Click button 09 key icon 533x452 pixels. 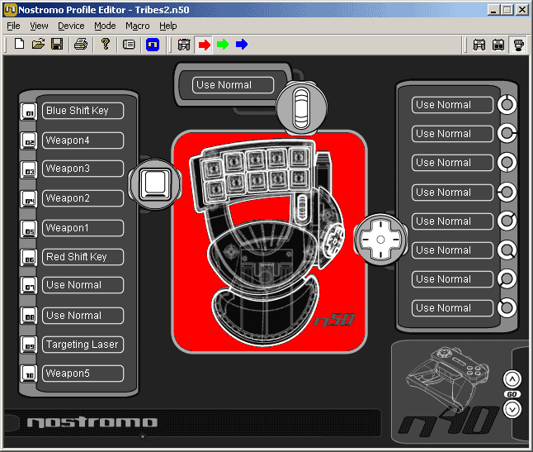tap(29, 345)
